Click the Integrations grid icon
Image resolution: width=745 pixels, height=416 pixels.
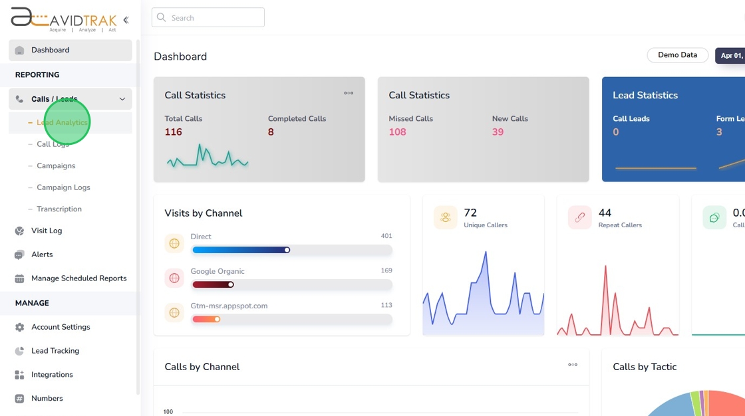19,375
